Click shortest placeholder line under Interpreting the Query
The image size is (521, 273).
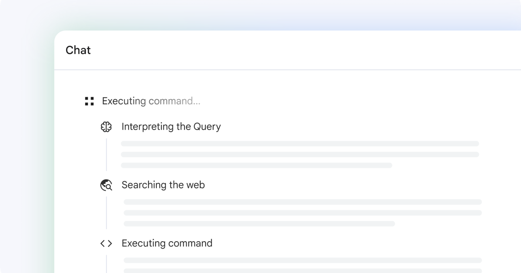tap(257, 165)
